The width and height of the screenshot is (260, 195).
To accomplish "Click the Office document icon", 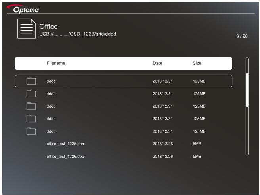I will tap(27, 28).
